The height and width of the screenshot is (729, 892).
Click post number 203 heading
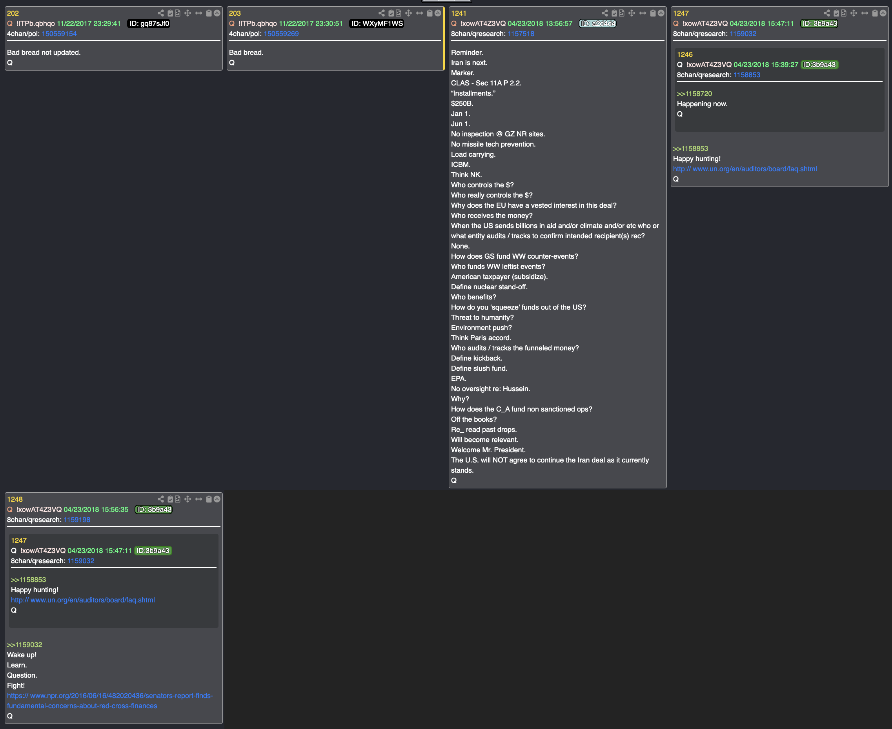[235, 13]
